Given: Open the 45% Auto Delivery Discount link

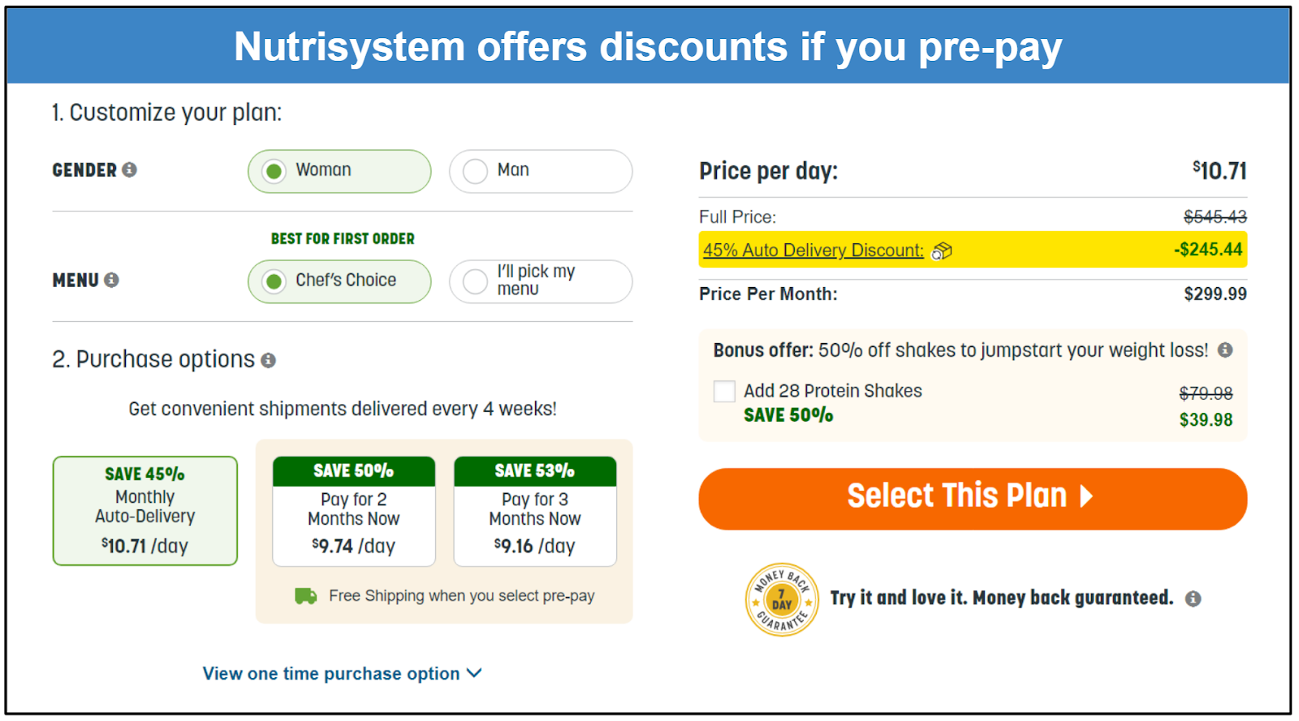Looking at the screenshot, I should point(813,251).
